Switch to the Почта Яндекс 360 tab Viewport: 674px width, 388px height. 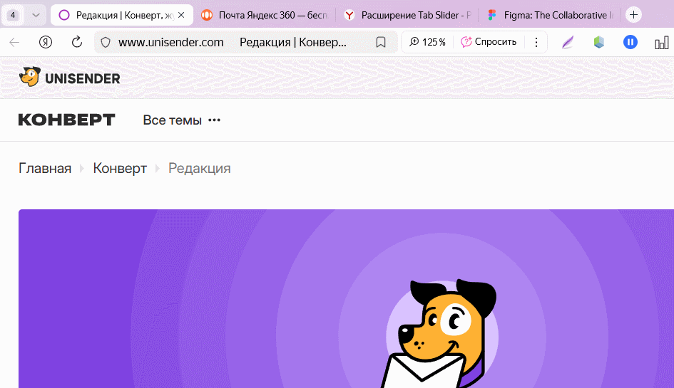pos(265,16)
